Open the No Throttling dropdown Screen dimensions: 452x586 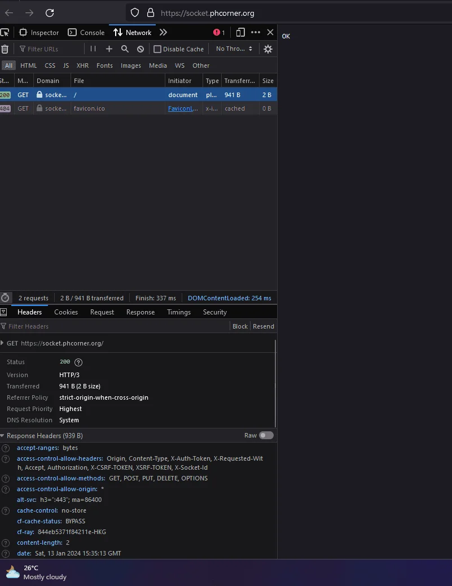(x=234, y=49)
